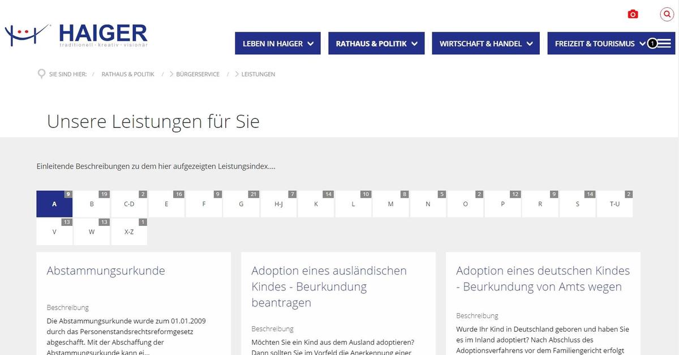Open the Abstammungsurkunde service entry
This screenshot has height=355, width=679.
[x=106, y=271]
